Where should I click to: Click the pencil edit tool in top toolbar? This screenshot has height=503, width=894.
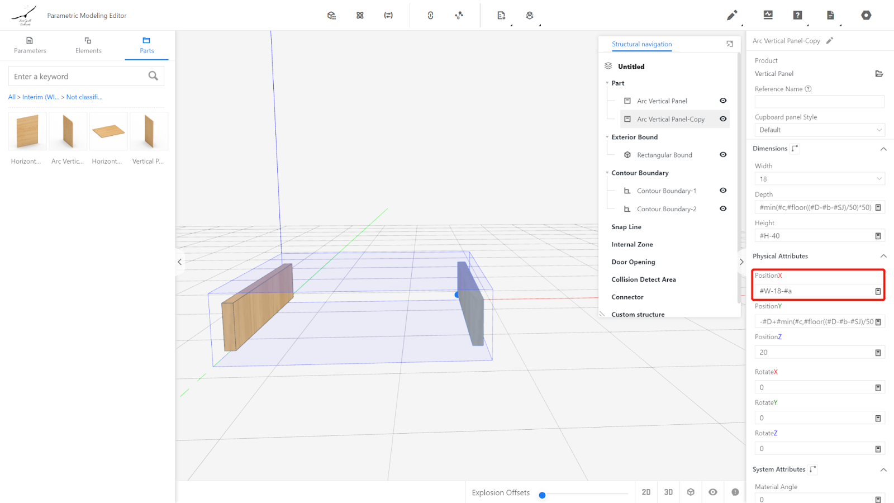click(731, 16)
